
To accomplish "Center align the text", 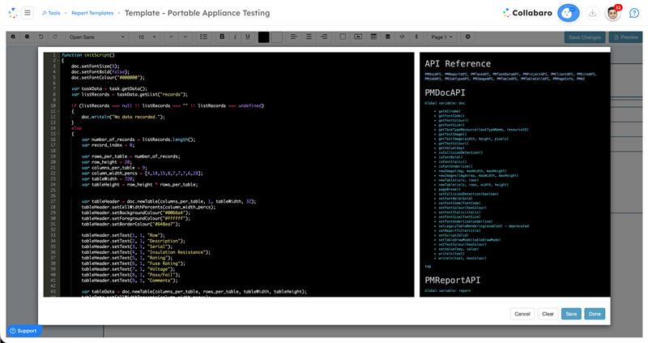I will coord(309,36).
